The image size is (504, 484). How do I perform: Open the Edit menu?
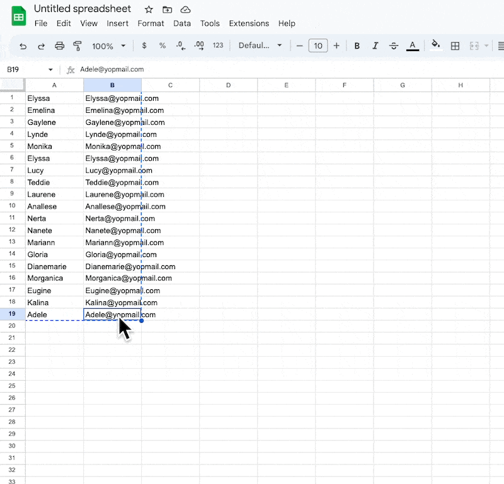point(64,23)
